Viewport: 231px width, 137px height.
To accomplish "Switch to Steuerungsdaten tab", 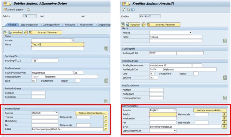I will coord(29,25).
